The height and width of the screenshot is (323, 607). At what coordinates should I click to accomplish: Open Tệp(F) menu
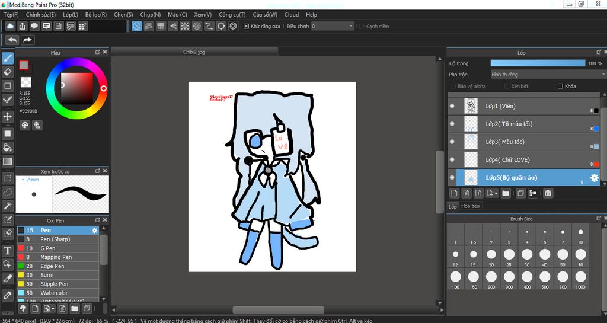[x=11, y=15]
